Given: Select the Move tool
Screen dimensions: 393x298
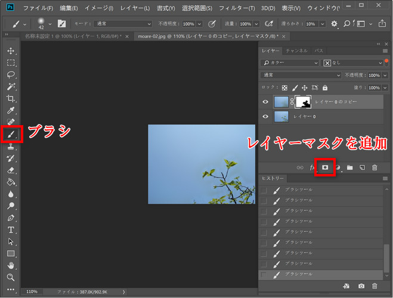Looking at the screenshot, I should [11, 51].
